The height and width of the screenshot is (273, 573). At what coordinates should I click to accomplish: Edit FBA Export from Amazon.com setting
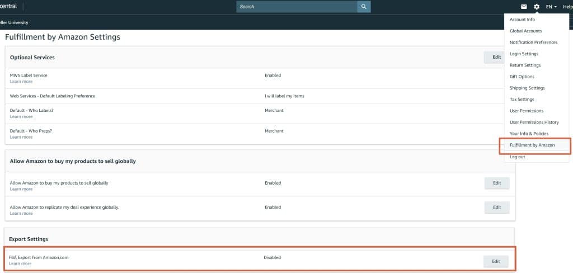[x=496, y=261]
